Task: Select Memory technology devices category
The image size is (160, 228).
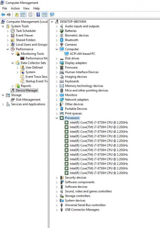Action: [84, 86]
